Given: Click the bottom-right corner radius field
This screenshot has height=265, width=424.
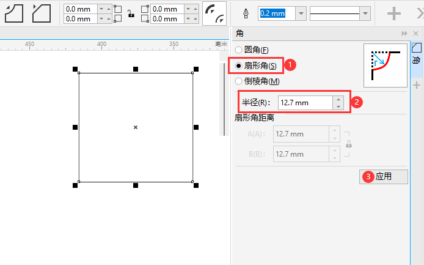Looking at the screenshot, I should pyautogui.click(x=167, y=19).
